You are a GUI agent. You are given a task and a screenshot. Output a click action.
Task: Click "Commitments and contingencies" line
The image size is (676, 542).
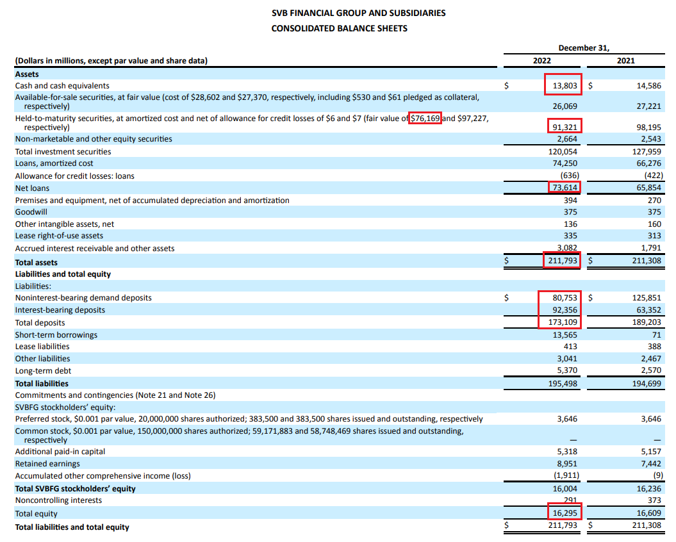tap(115, 395)
